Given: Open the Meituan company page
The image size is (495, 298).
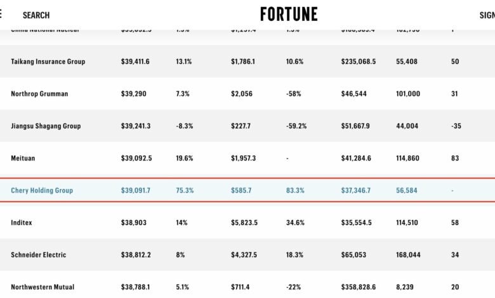Looking at the screenshot, I should [x=23, y=158].
